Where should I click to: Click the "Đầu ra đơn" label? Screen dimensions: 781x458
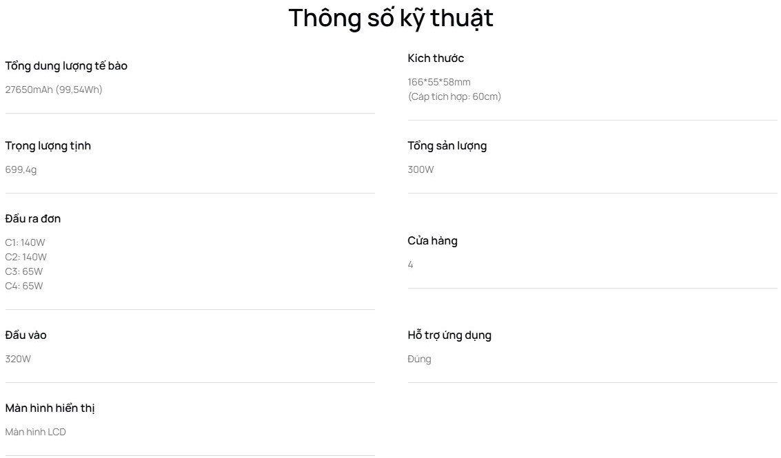[33, 219]
